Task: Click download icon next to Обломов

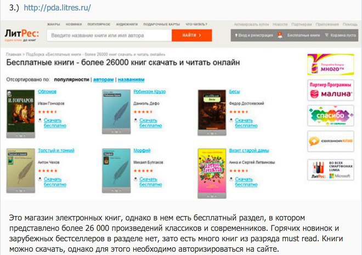Action: (40, 120)
